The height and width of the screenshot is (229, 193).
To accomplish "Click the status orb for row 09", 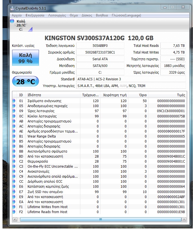I will (x=14, y=111).
